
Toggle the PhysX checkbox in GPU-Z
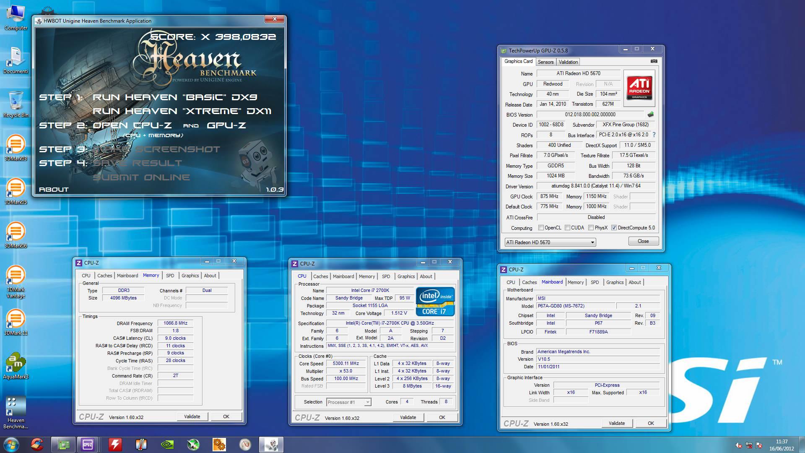tap(591, 228)
